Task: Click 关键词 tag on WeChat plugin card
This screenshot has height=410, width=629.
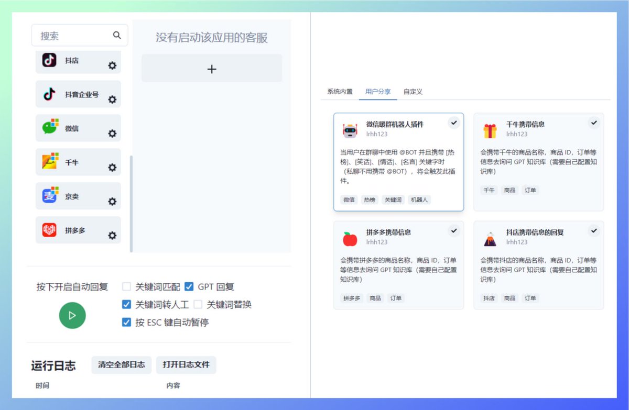Action: pyautogui.click(x=393, y=200)
